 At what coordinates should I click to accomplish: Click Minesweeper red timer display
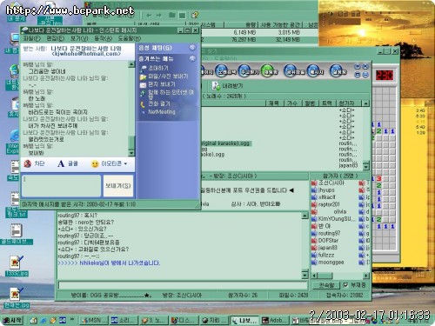click(x=385, y=76)
